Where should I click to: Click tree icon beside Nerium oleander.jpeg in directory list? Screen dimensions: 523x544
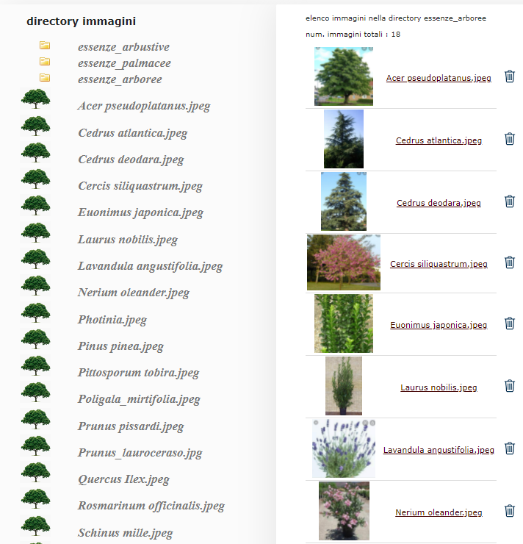35,285
